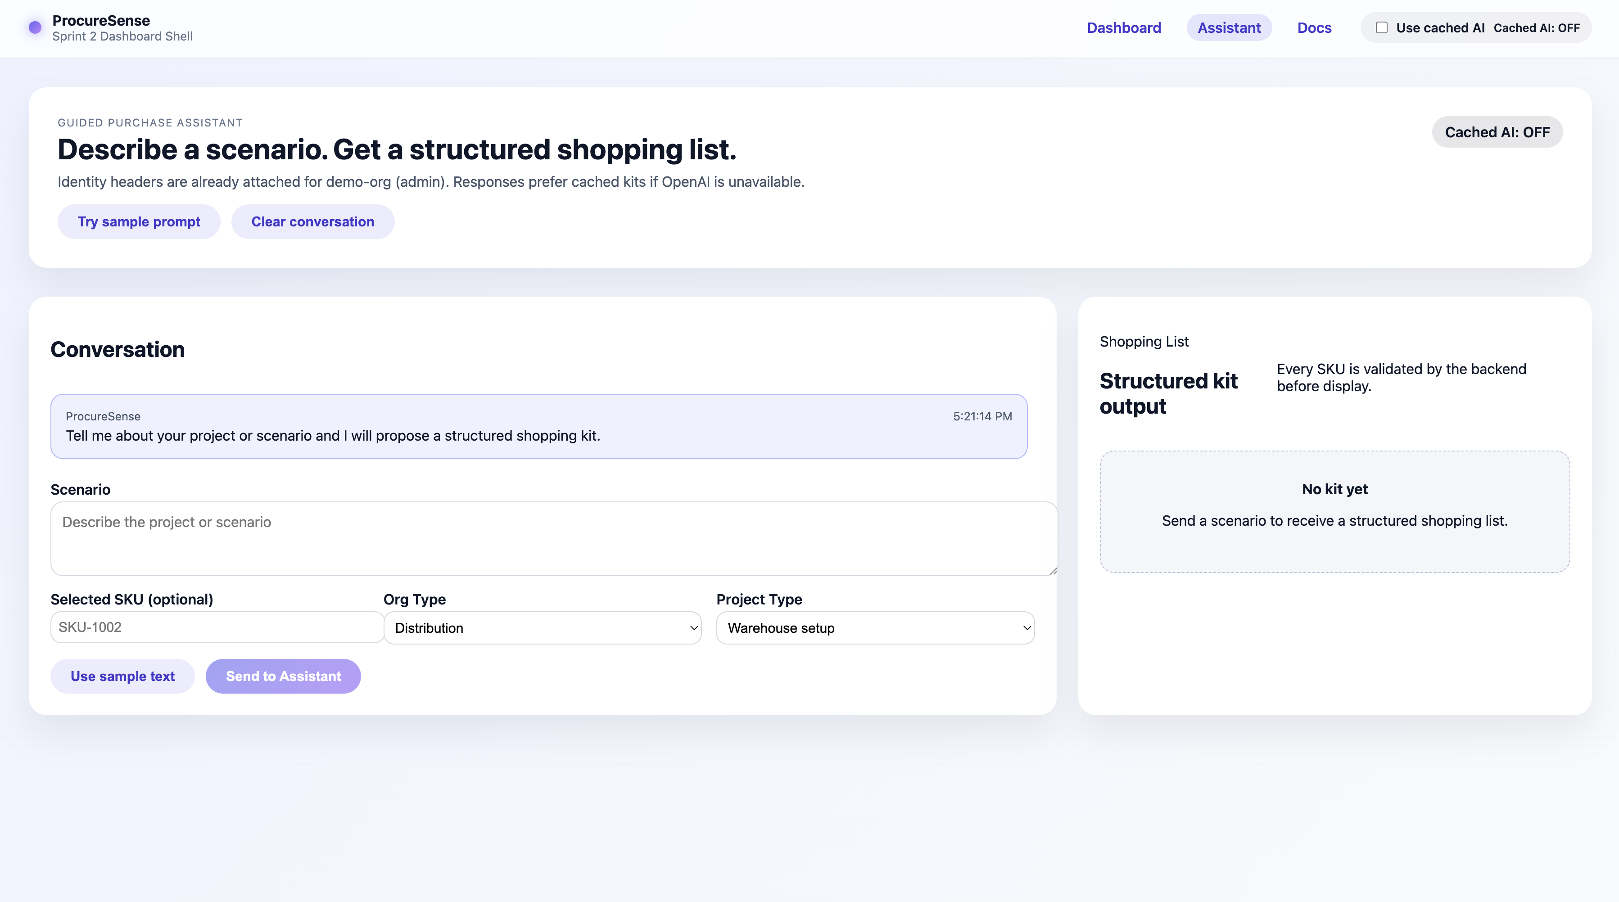Viewport: 1619px width, 902px height.
Task: Click the Cached AI: OFF status pill
Action: click(1497, 132)
